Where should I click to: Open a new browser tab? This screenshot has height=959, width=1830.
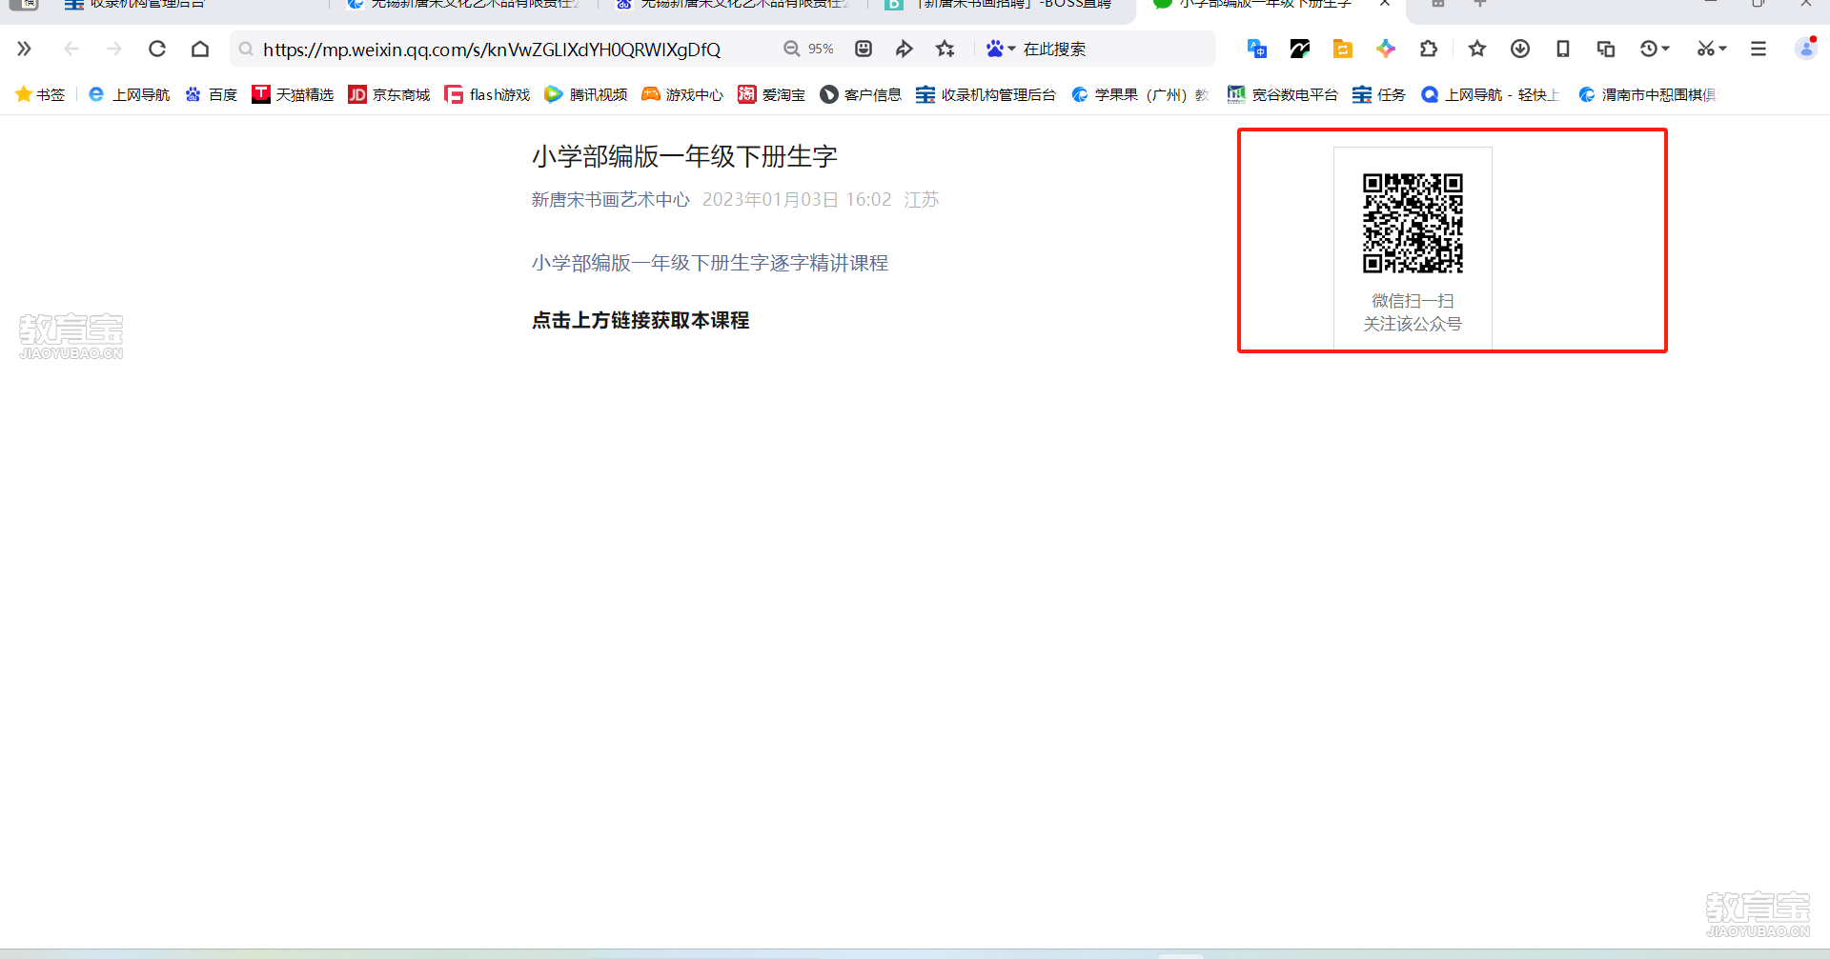coord(1480,4)
